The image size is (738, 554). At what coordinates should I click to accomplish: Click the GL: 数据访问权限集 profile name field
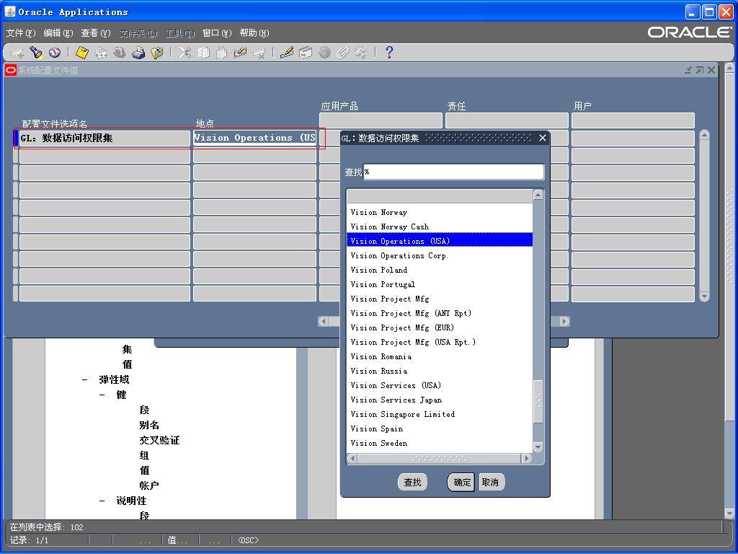105,138
